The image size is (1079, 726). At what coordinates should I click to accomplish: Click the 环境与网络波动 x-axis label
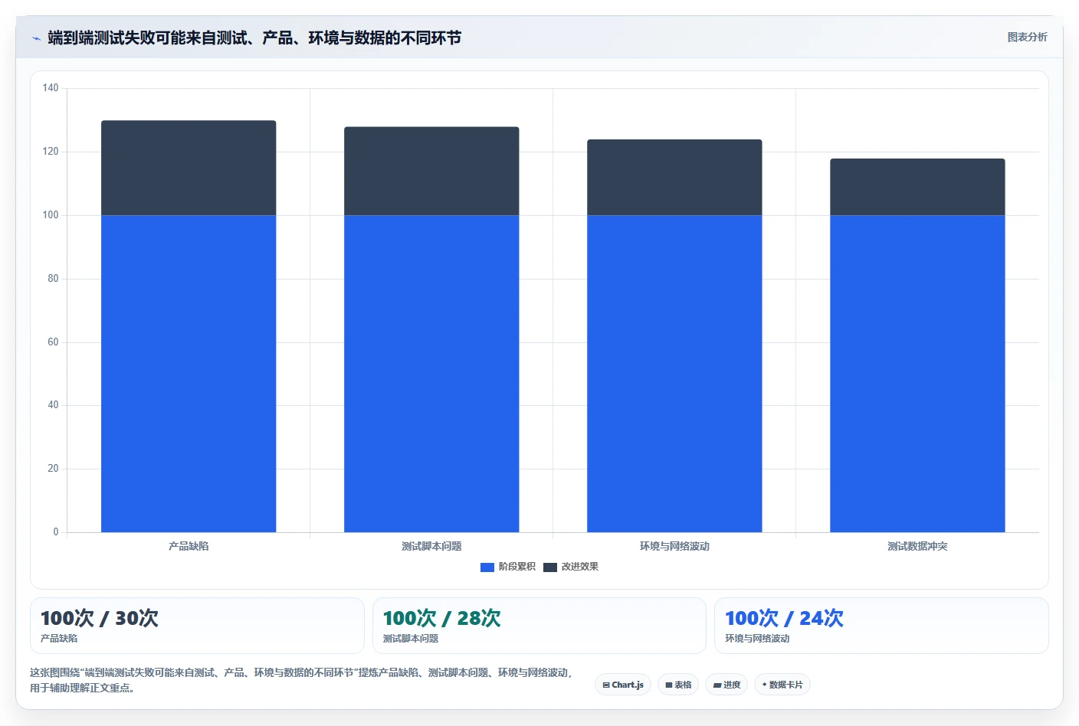pos(674,546)
